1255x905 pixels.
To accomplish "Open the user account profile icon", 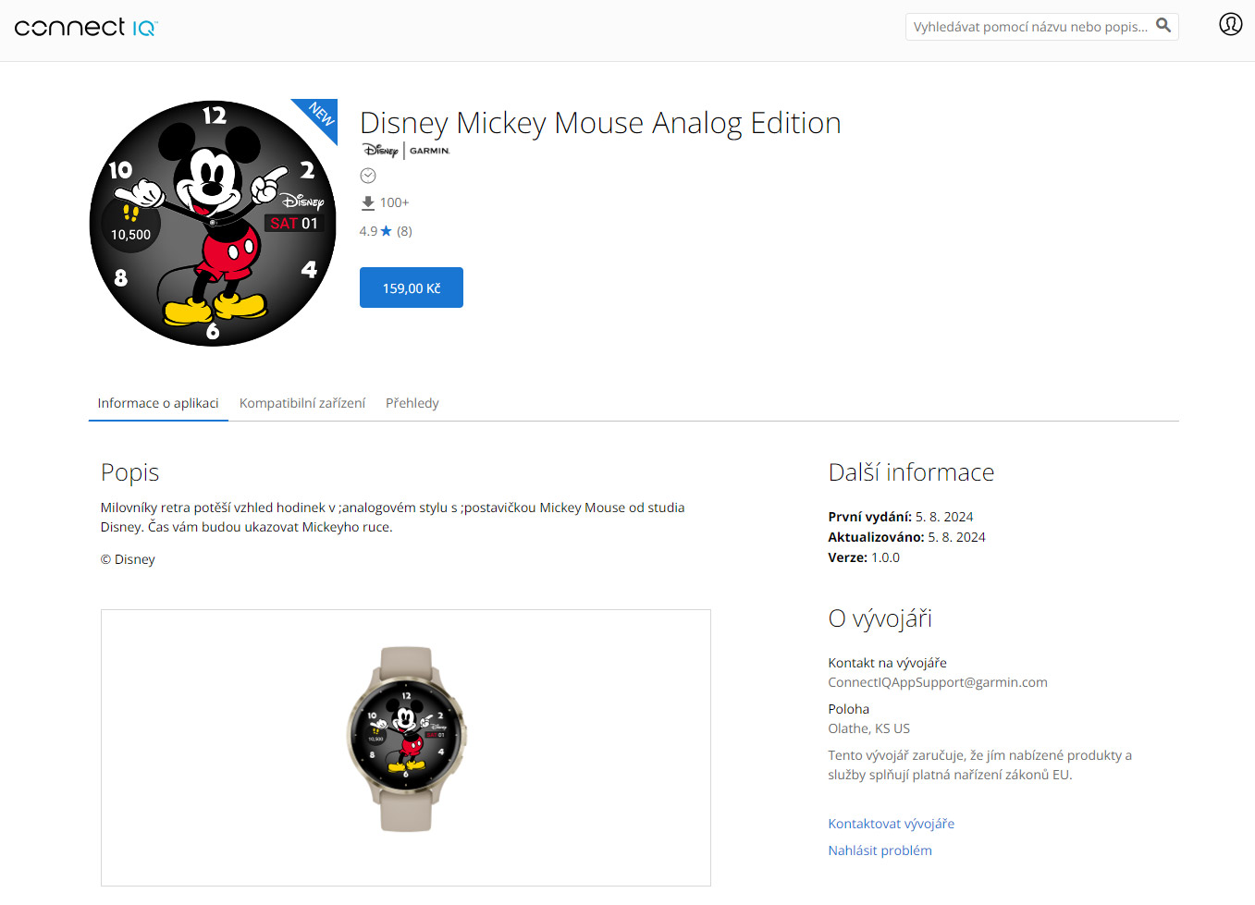I will [x=1230, y=24].
